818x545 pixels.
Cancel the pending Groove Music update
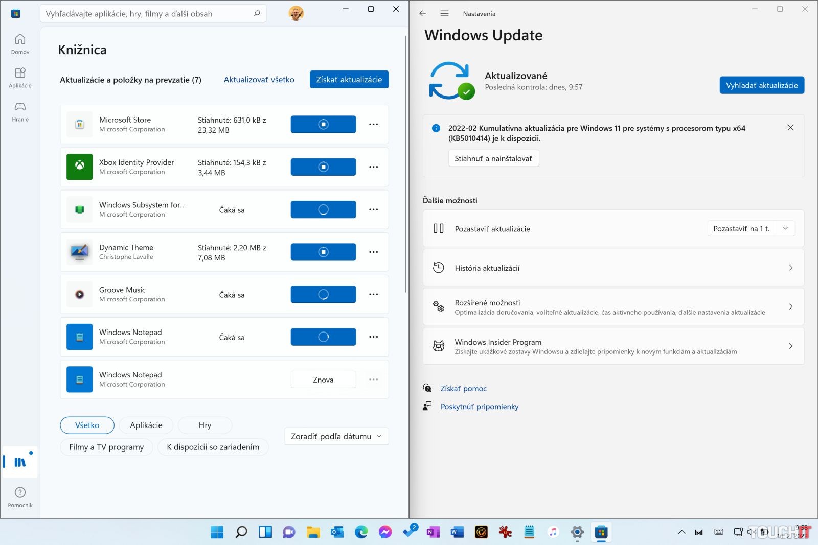[x=323, y=294]
